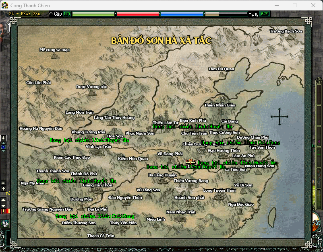
Task: Click the blue orb on the left sidebar
Action: (3, 147)
